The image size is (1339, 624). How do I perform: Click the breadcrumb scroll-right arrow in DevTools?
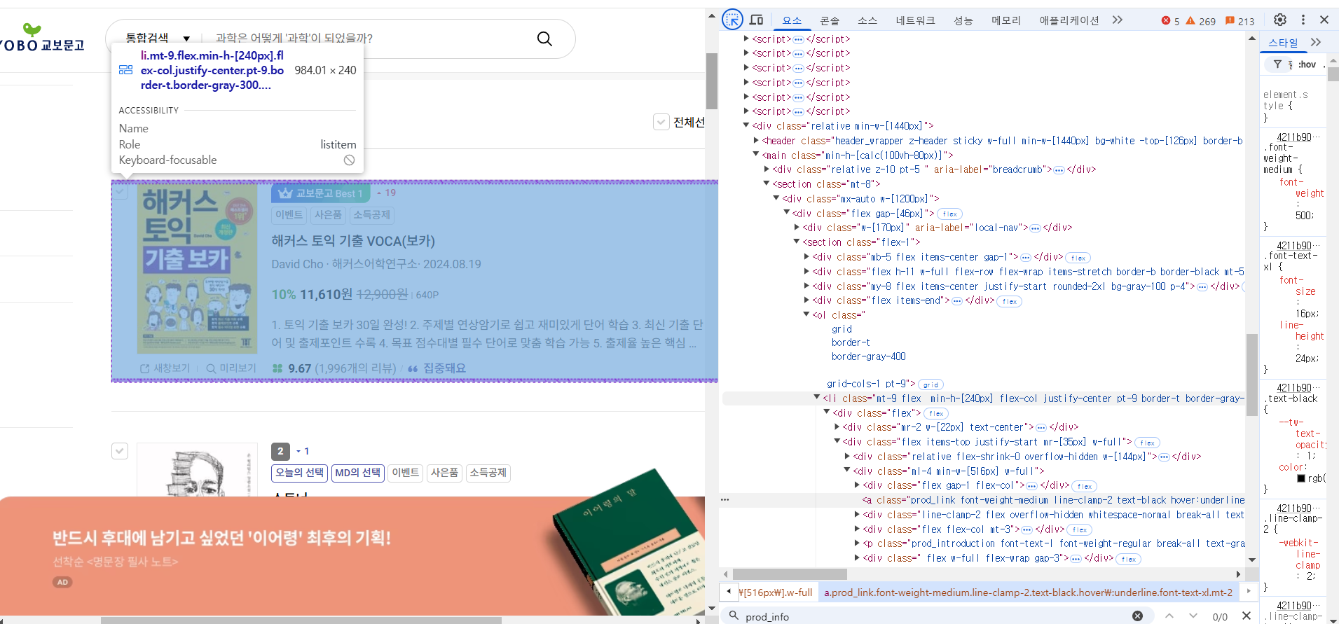[1248, 592]
